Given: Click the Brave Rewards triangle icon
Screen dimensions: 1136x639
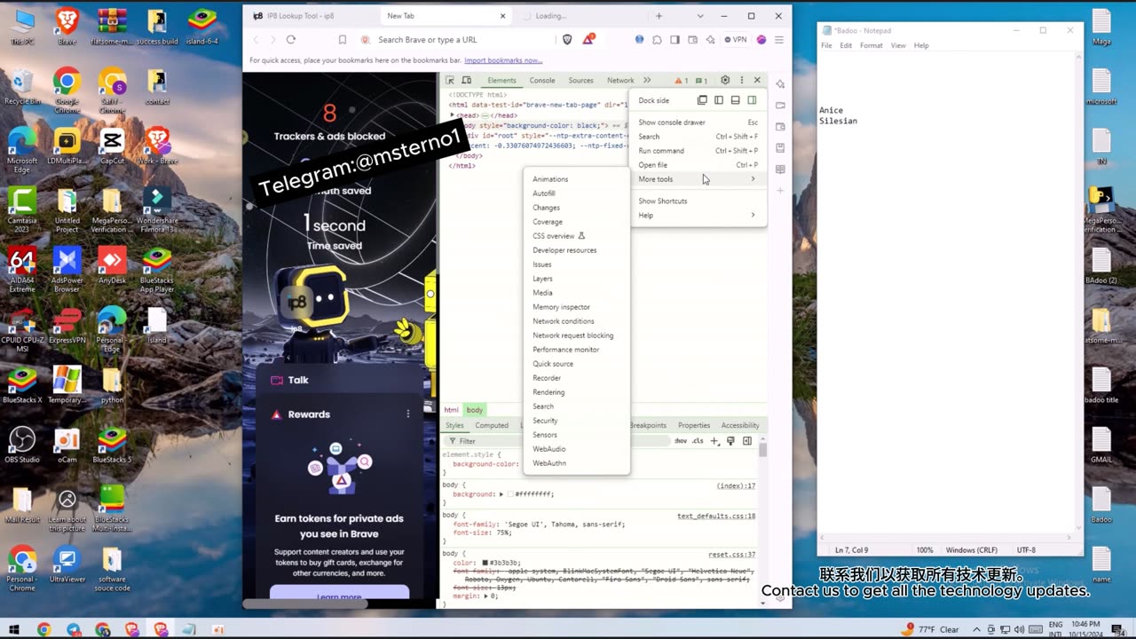Looking at the screenshot, I should [588, 39].
